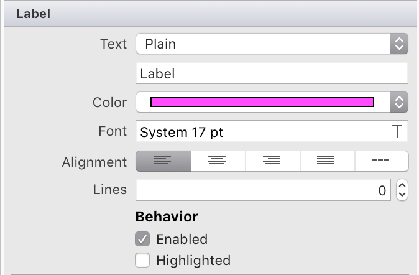Click the blue chevron of Text popup
The width and height of the screenshot is (419, 275).
point(399,44)
